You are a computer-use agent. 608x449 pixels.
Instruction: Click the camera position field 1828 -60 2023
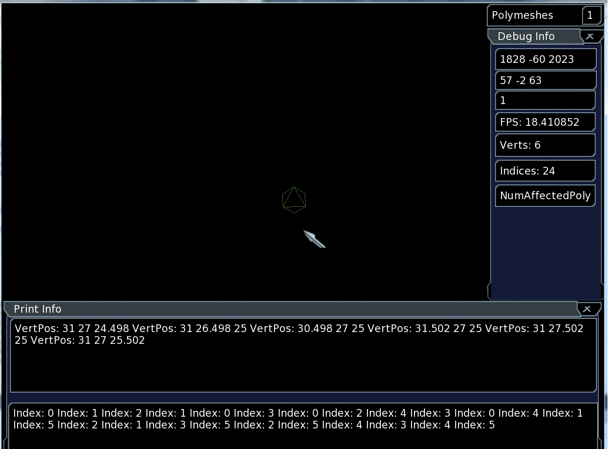point(545,59)
